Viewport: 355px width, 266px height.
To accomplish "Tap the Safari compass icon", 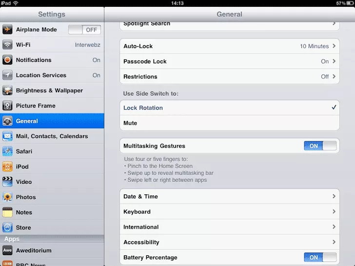I will [x=7, y=152].
